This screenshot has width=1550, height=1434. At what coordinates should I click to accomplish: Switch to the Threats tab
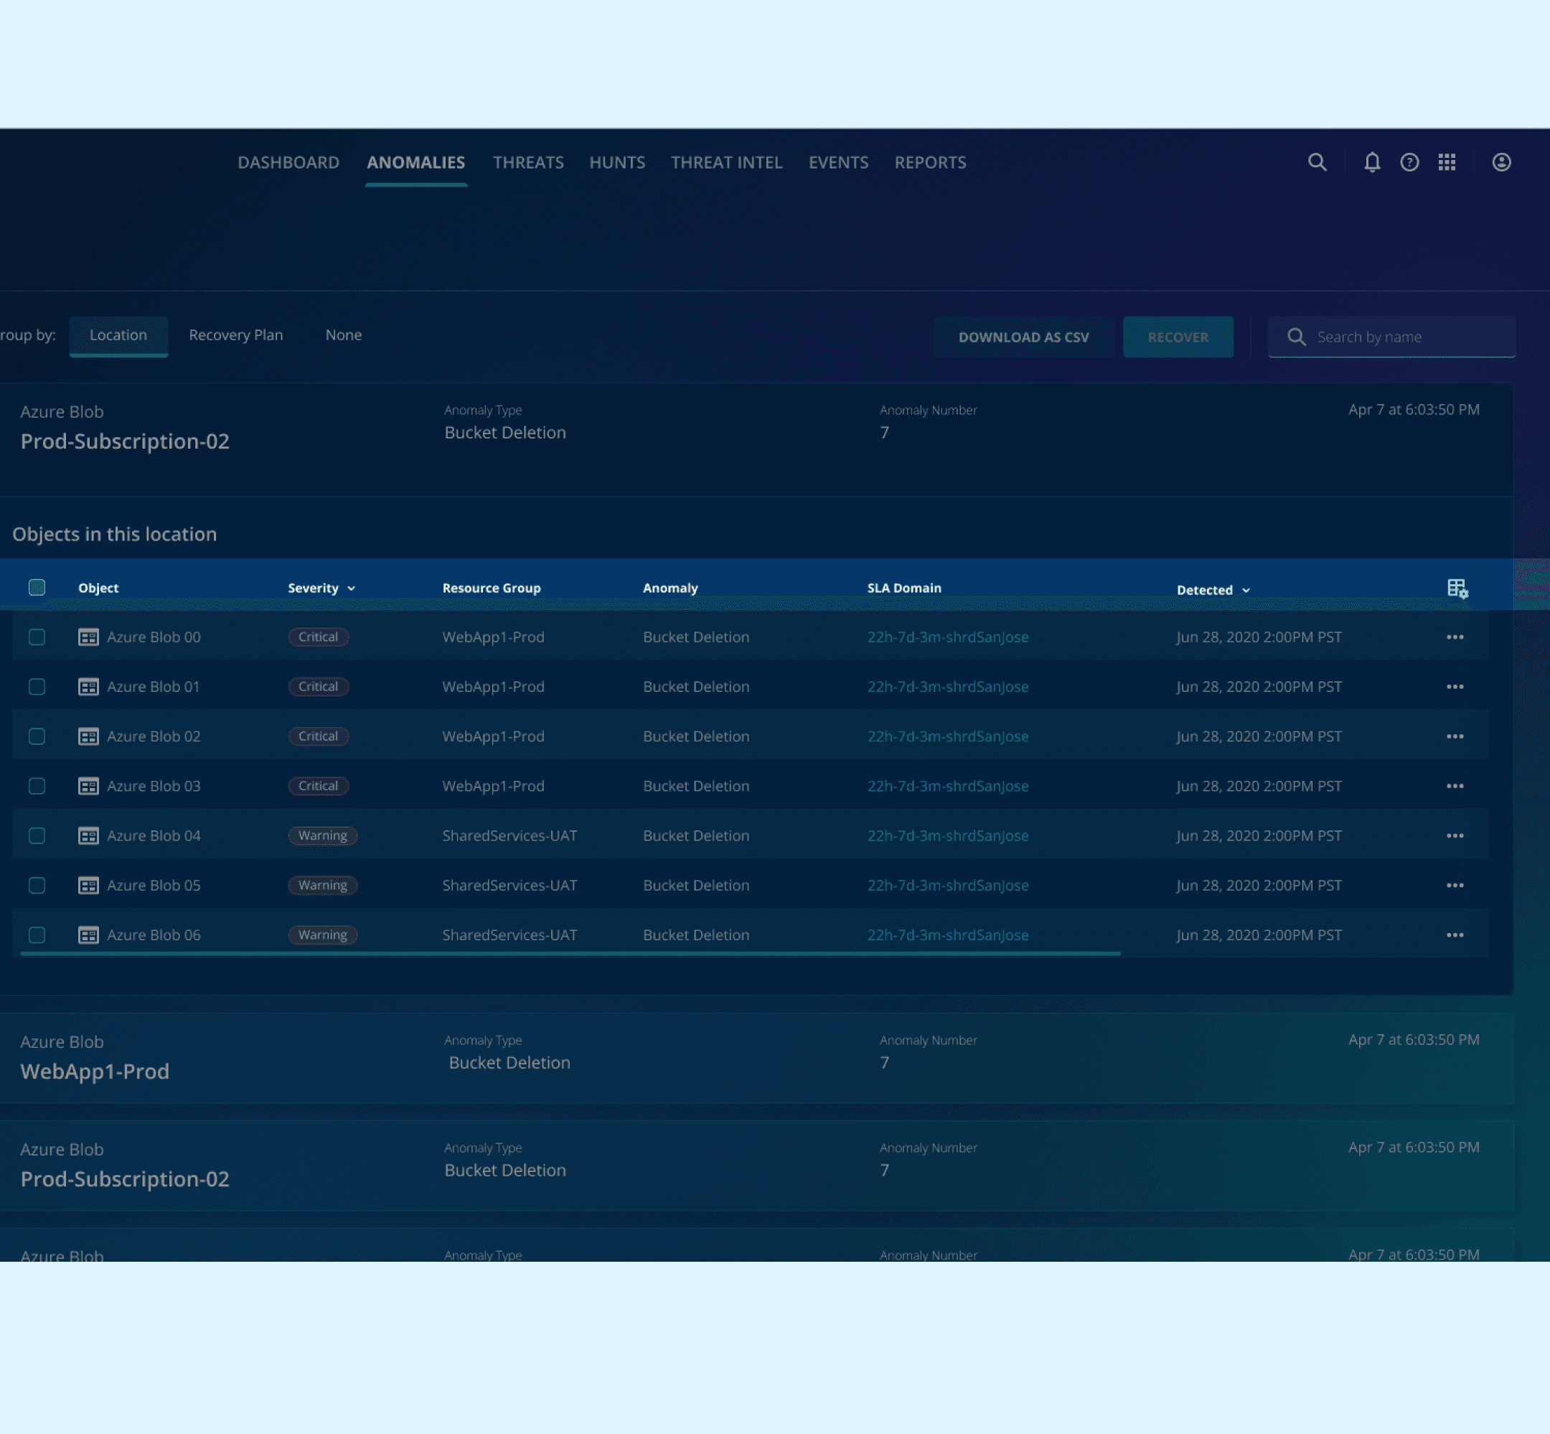click(527, 162)
